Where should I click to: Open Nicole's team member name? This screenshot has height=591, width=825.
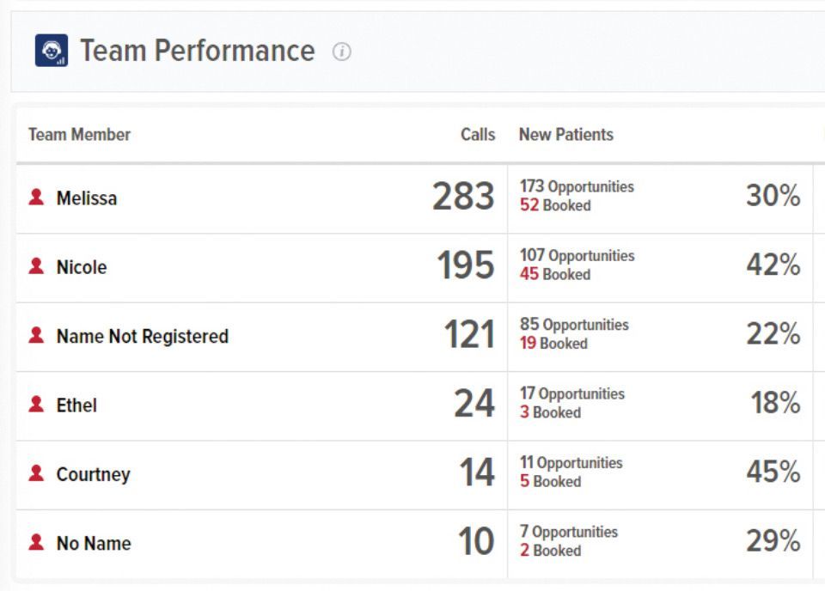coord(82,267)
